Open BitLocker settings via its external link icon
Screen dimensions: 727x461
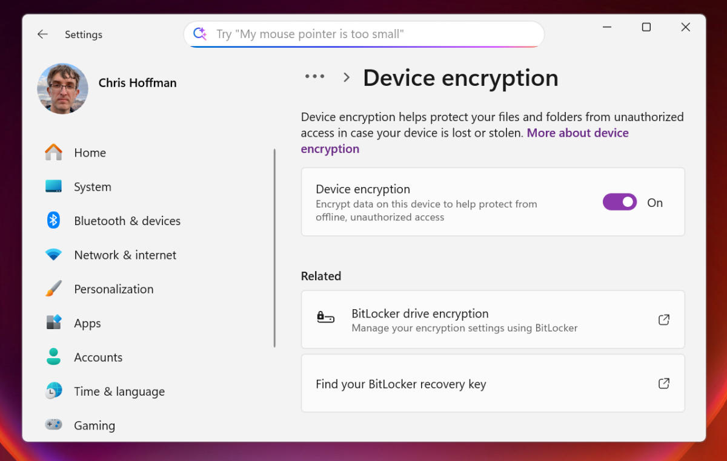point(663,319)
